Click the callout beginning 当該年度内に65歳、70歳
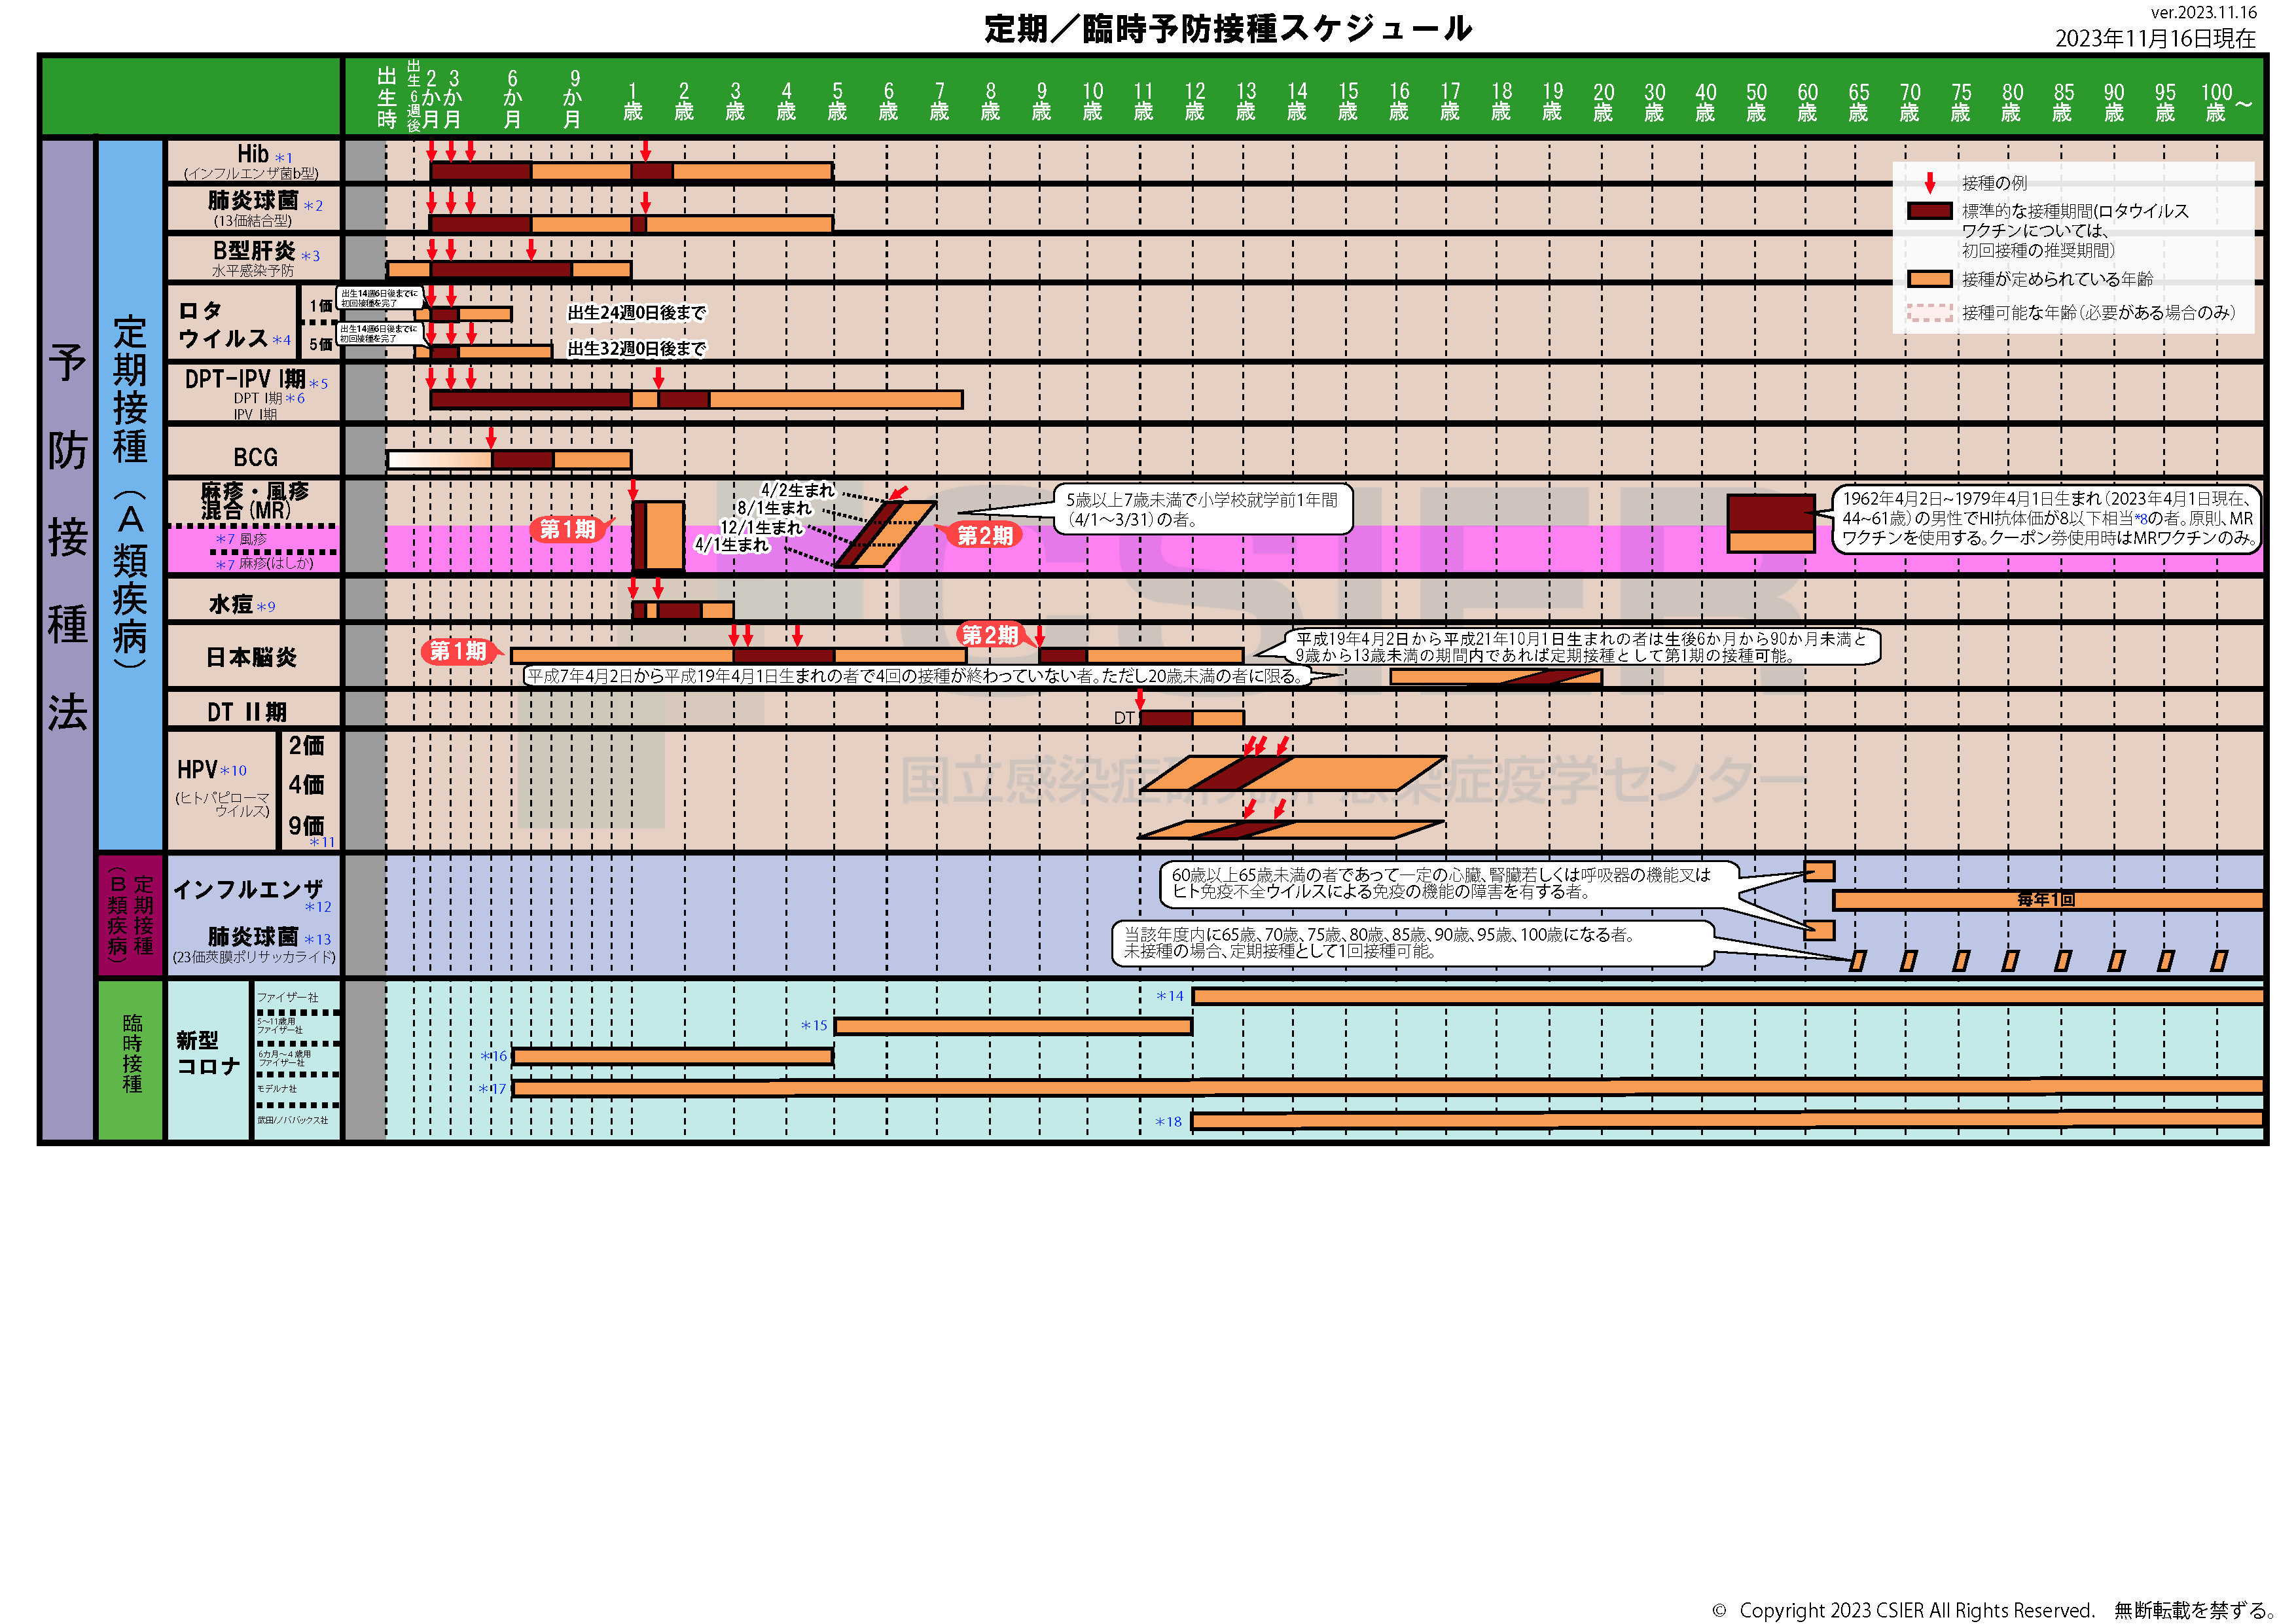Viewport: 2296px width, 1624px height. tap(1413, 942)
